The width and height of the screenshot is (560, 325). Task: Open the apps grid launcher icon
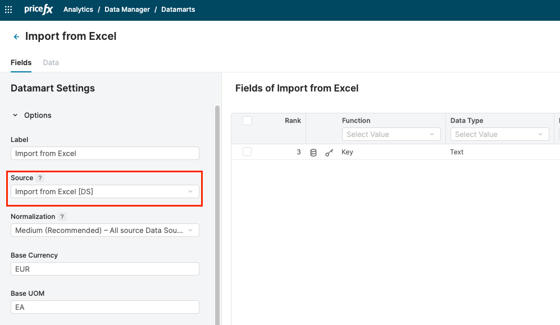(x=8, y=10)
